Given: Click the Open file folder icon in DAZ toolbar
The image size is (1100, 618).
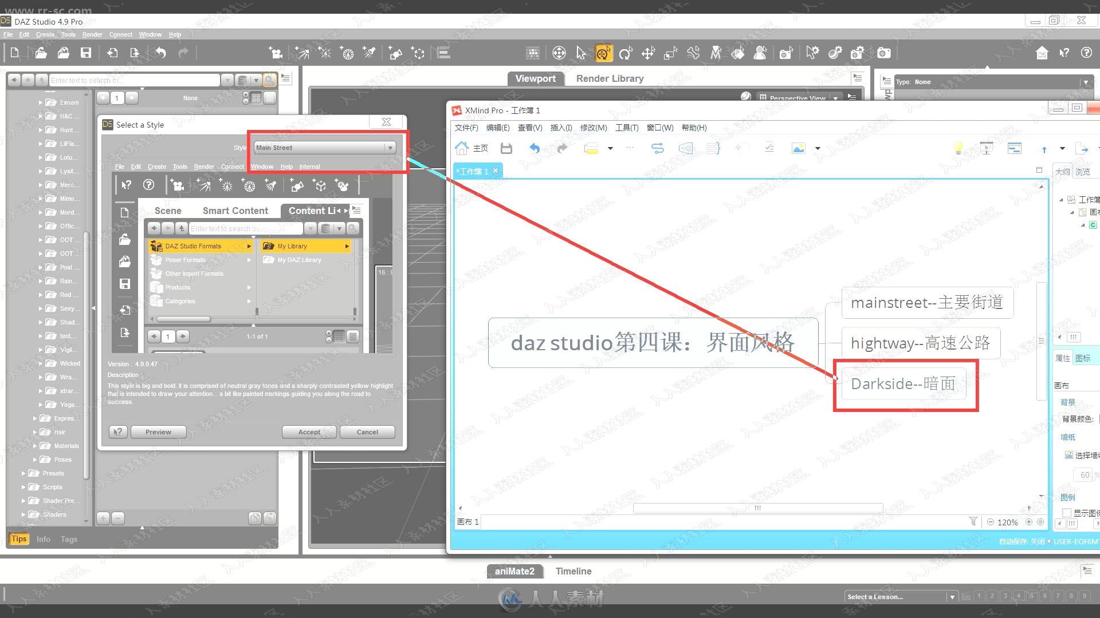Looking at the screenshot, I should coord(41,53).
